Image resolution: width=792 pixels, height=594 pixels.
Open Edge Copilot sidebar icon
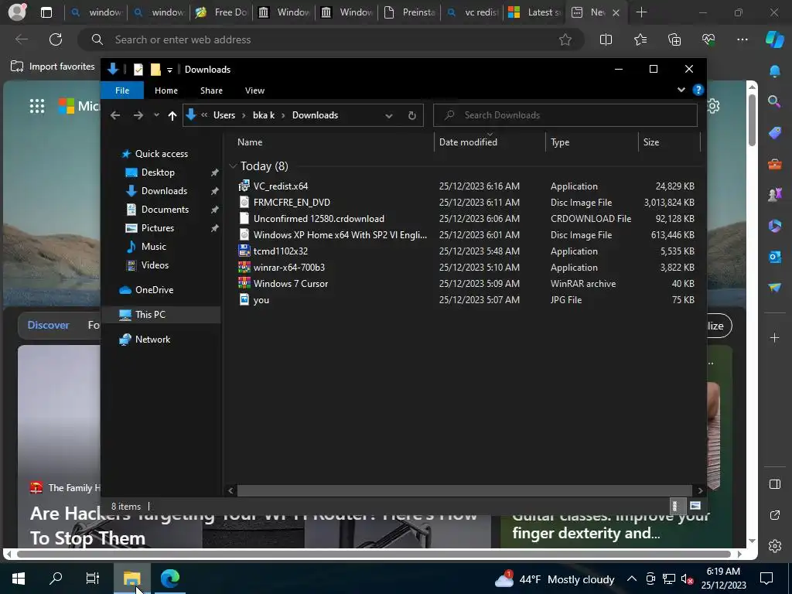(774, 39)
